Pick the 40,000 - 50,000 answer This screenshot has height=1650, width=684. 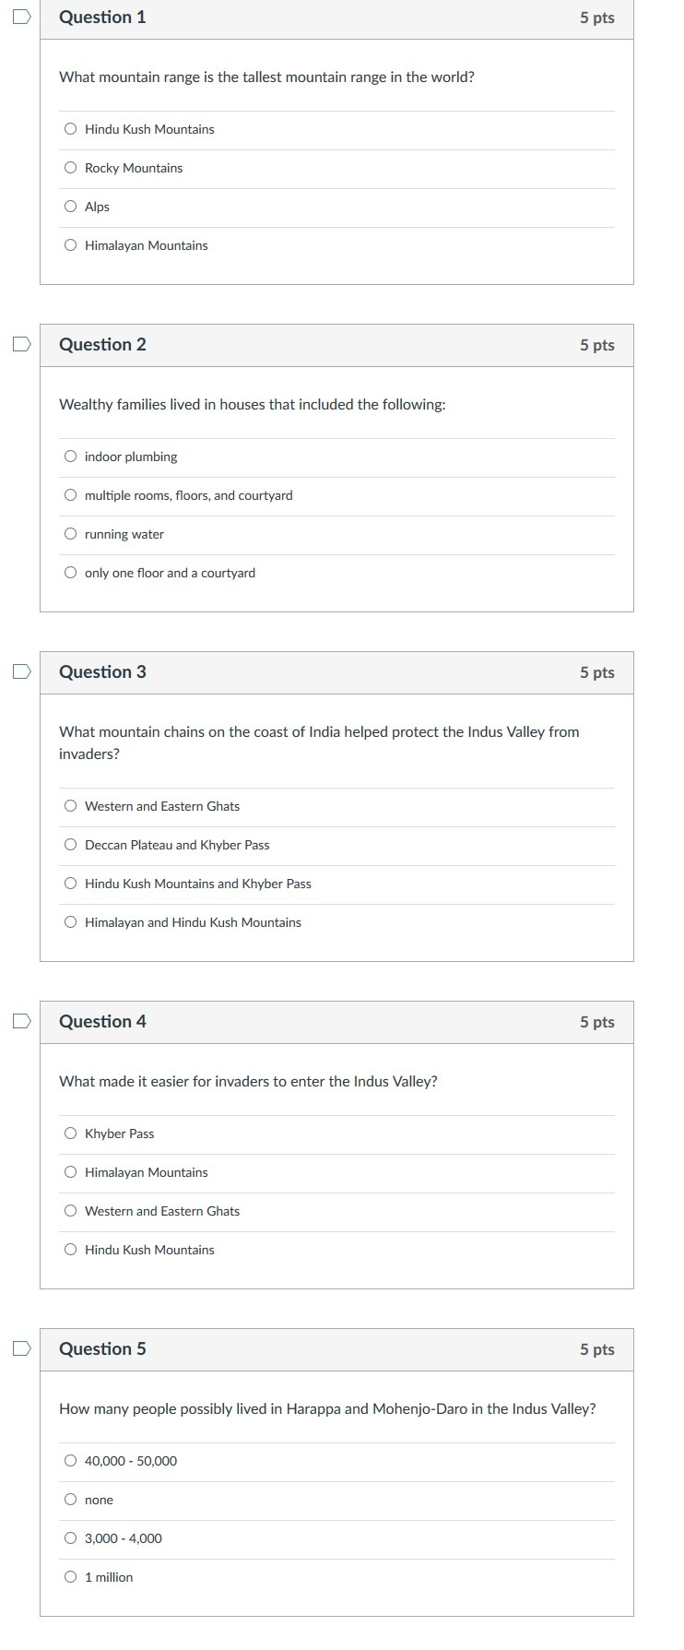click(x=71, y=1461)
